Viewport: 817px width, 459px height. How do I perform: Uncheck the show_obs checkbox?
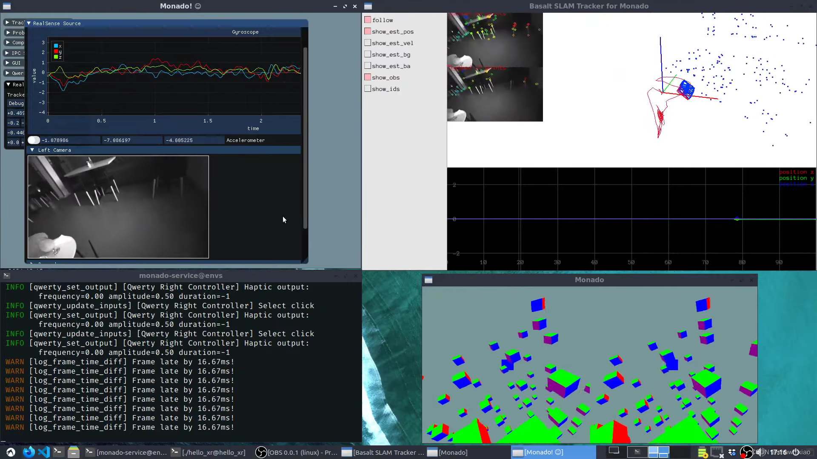click(x=368, y=77)
